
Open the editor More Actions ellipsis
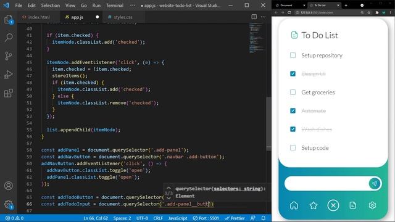click(263, 17)
